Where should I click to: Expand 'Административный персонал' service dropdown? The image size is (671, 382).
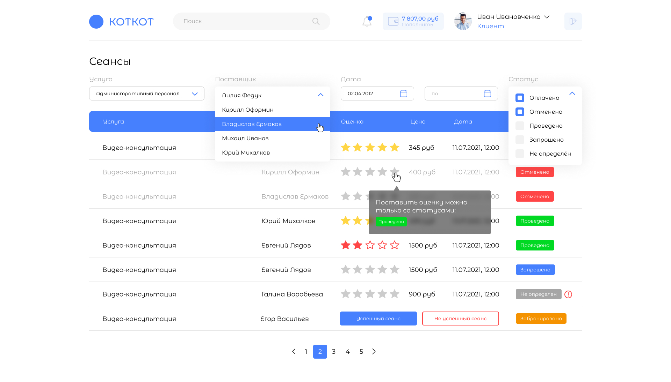[195, 94]
